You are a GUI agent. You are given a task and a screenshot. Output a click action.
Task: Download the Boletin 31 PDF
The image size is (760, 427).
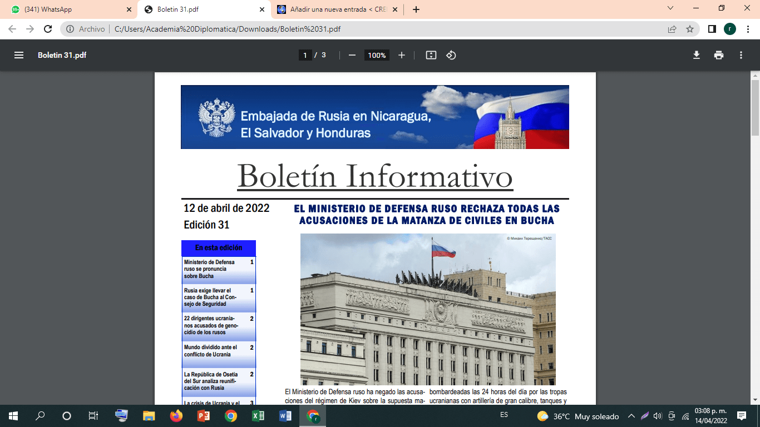tap(696, 55)
